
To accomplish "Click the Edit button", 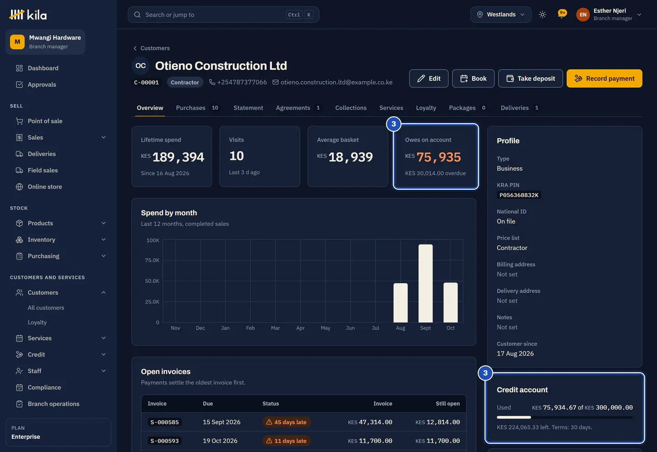I will point(428,78).
